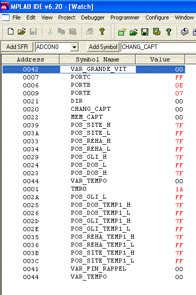Open a file with the yellow folder icon
The width and height of the screenshot is (196, 295).
(21, 31)
